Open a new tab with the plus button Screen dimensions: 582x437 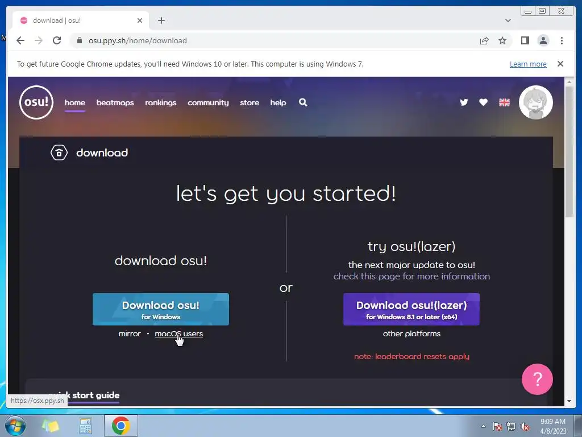[x=161, y=20]
